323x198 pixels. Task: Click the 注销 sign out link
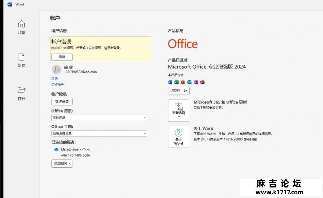click(x=54, y=79)
